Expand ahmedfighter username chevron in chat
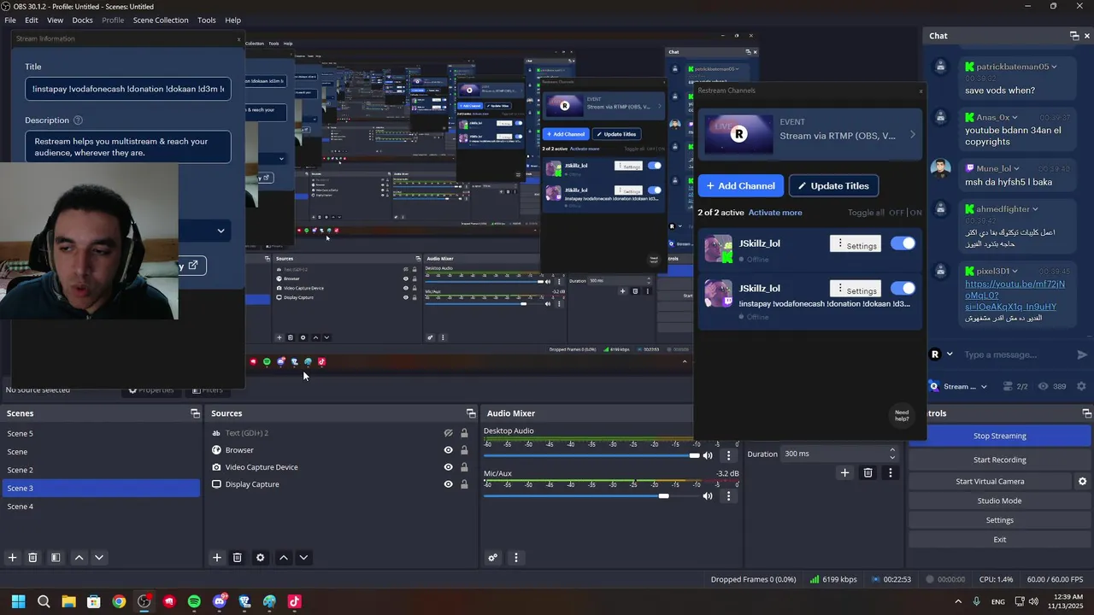 pos(1035,209)
